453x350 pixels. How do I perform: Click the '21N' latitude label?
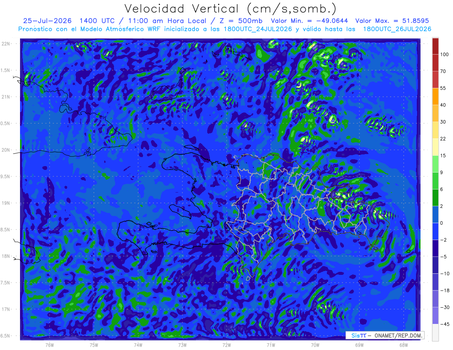pos(6,97)
